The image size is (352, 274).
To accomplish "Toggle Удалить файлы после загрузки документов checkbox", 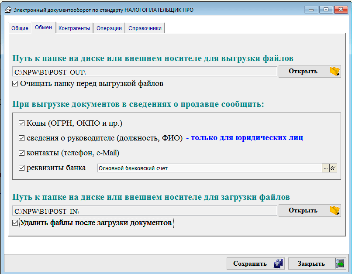I will [x=15, y=223].
